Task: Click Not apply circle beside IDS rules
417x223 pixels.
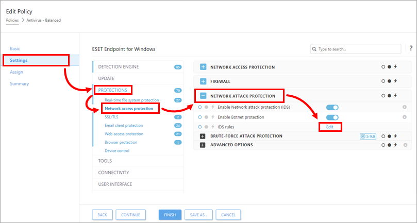Action: [x=200, y=127]
